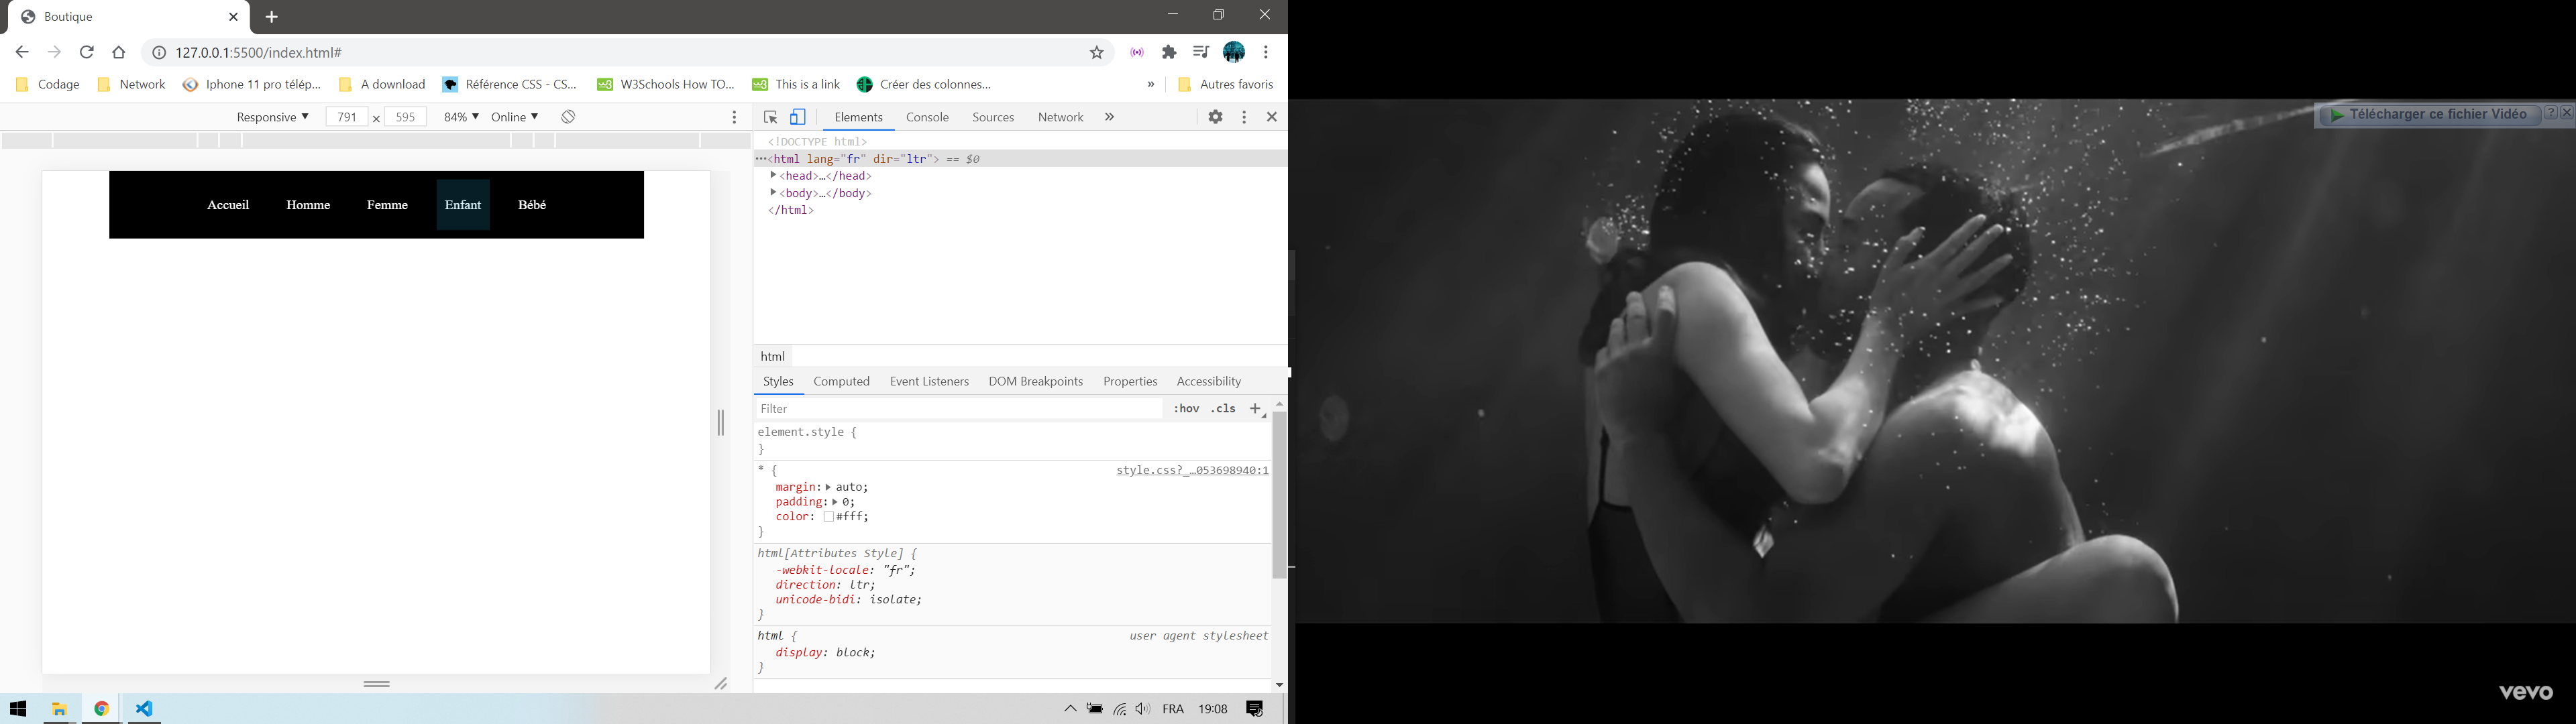Image resolution: width=2576 pixels, height=724 pixels.
Task: Reload the page
Action: (x=87, y=52)
